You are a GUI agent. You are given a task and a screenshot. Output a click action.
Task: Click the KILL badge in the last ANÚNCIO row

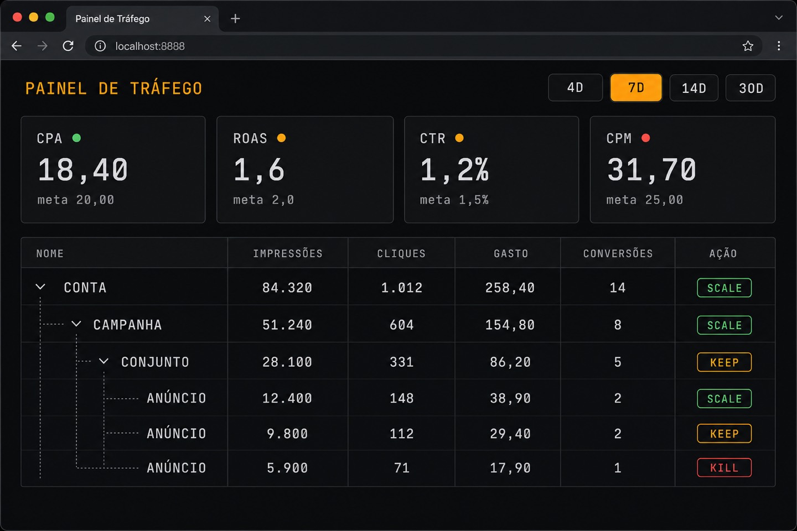[x=724, y=468]
